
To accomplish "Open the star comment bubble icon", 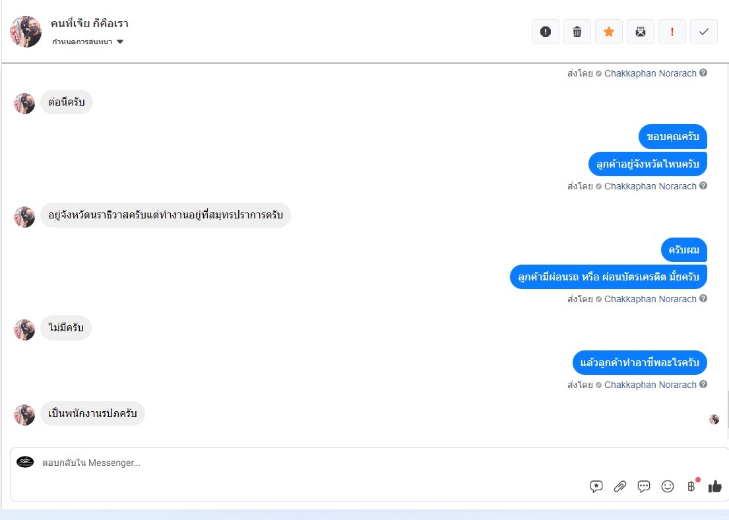I will point(596,486).
